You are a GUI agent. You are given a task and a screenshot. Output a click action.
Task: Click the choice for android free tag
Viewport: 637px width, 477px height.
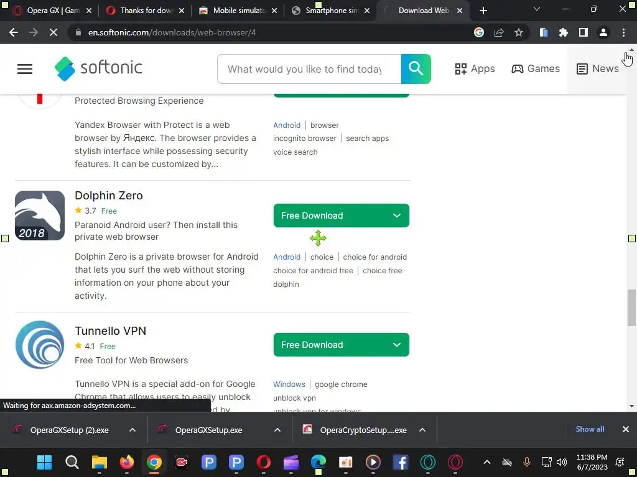313,271
